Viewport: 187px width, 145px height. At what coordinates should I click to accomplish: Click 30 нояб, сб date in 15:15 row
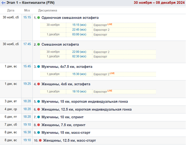(11, 17)
